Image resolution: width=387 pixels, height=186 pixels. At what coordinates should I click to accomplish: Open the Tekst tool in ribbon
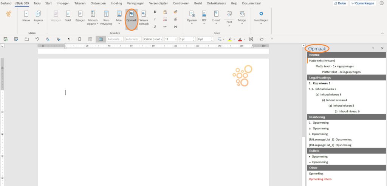point(68,16)
